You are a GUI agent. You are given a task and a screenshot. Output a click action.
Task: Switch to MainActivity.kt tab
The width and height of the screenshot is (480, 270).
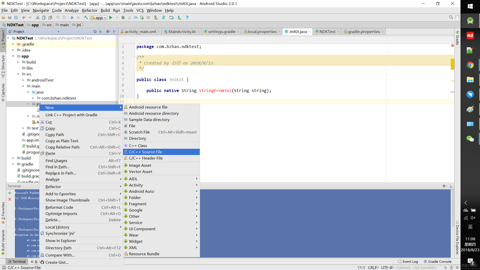point(182,31)
